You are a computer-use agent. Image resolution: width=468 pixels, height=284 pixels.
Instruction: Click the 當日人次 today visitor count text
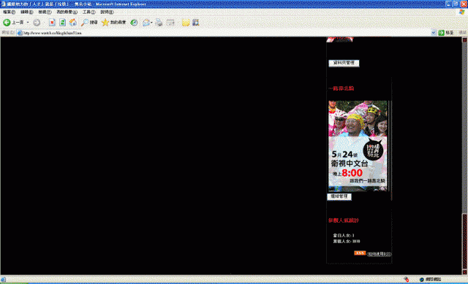(x=344, y=235)
